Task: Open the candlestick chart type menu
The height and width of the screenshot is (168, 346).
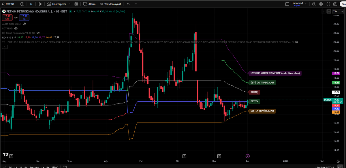Action: [40, 4]
